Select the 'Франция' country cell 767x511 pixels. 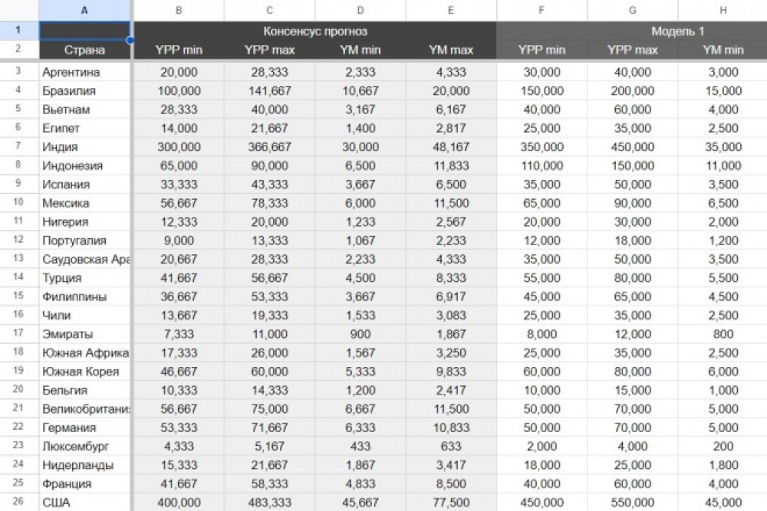pyautogui.click(x=84, y=483)
